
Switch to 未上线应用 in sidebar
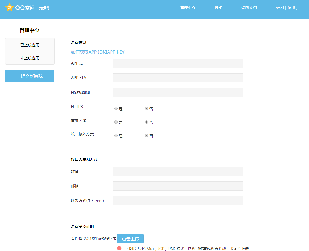click(30, 57)
